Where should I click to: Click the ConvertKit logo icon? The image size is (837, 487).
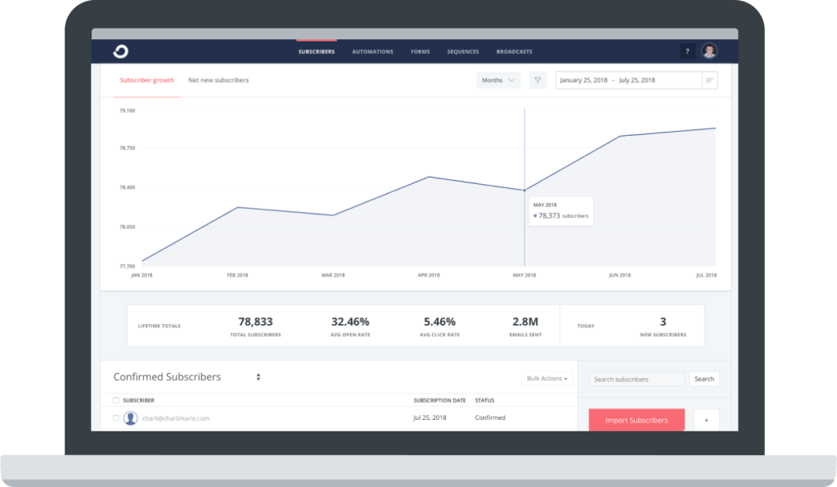pyautogui.click(x=120, y=52)
